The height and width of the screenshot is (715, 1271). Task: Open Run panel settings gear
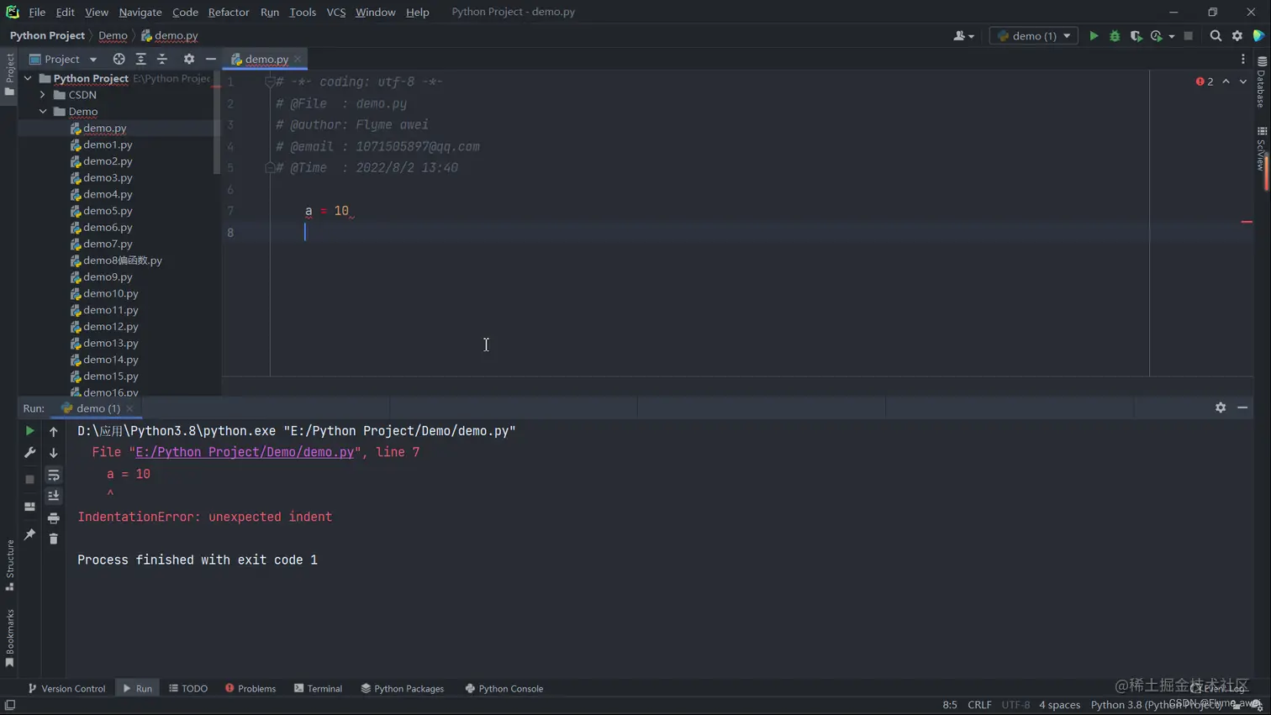tap(1221, 407)
